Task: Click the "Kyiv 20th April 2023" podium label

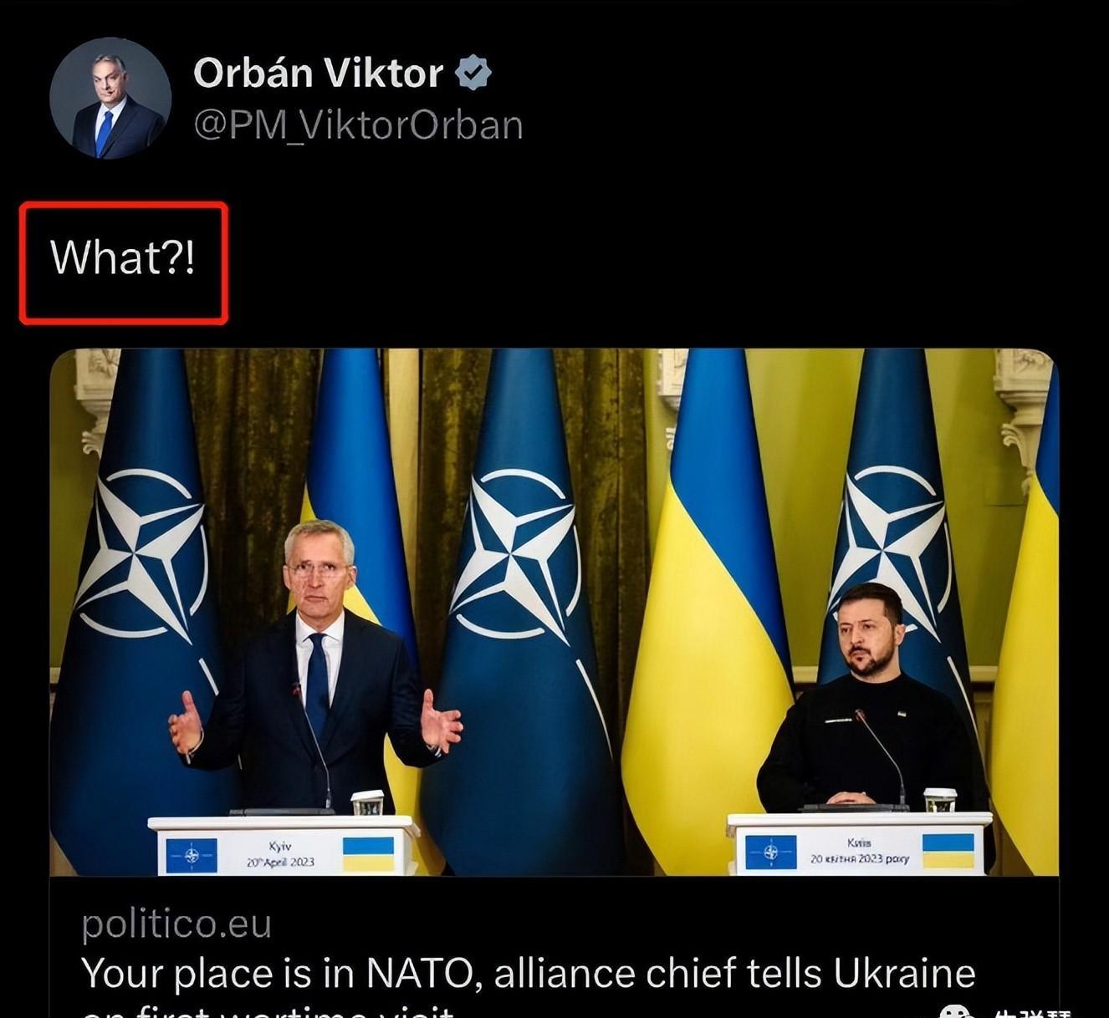Action: click(x=280, y=854)
